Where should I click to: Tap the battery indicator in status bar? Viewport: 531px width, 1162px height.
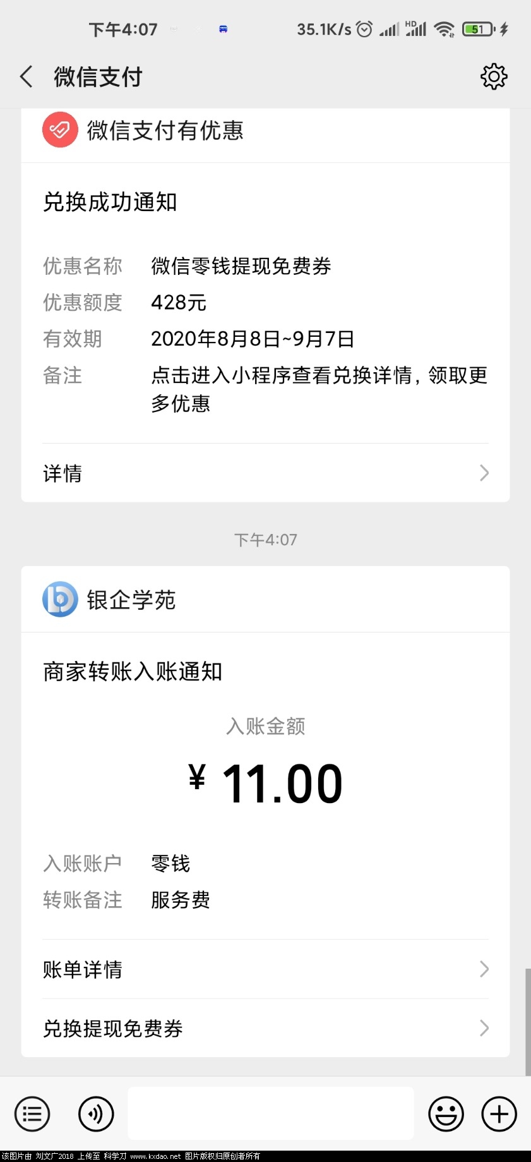[478, 29]
